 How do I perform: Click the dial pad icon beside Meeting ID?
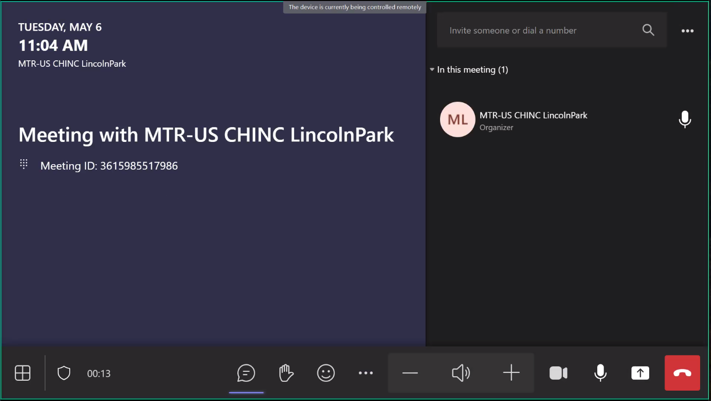[x=24, y=164]
